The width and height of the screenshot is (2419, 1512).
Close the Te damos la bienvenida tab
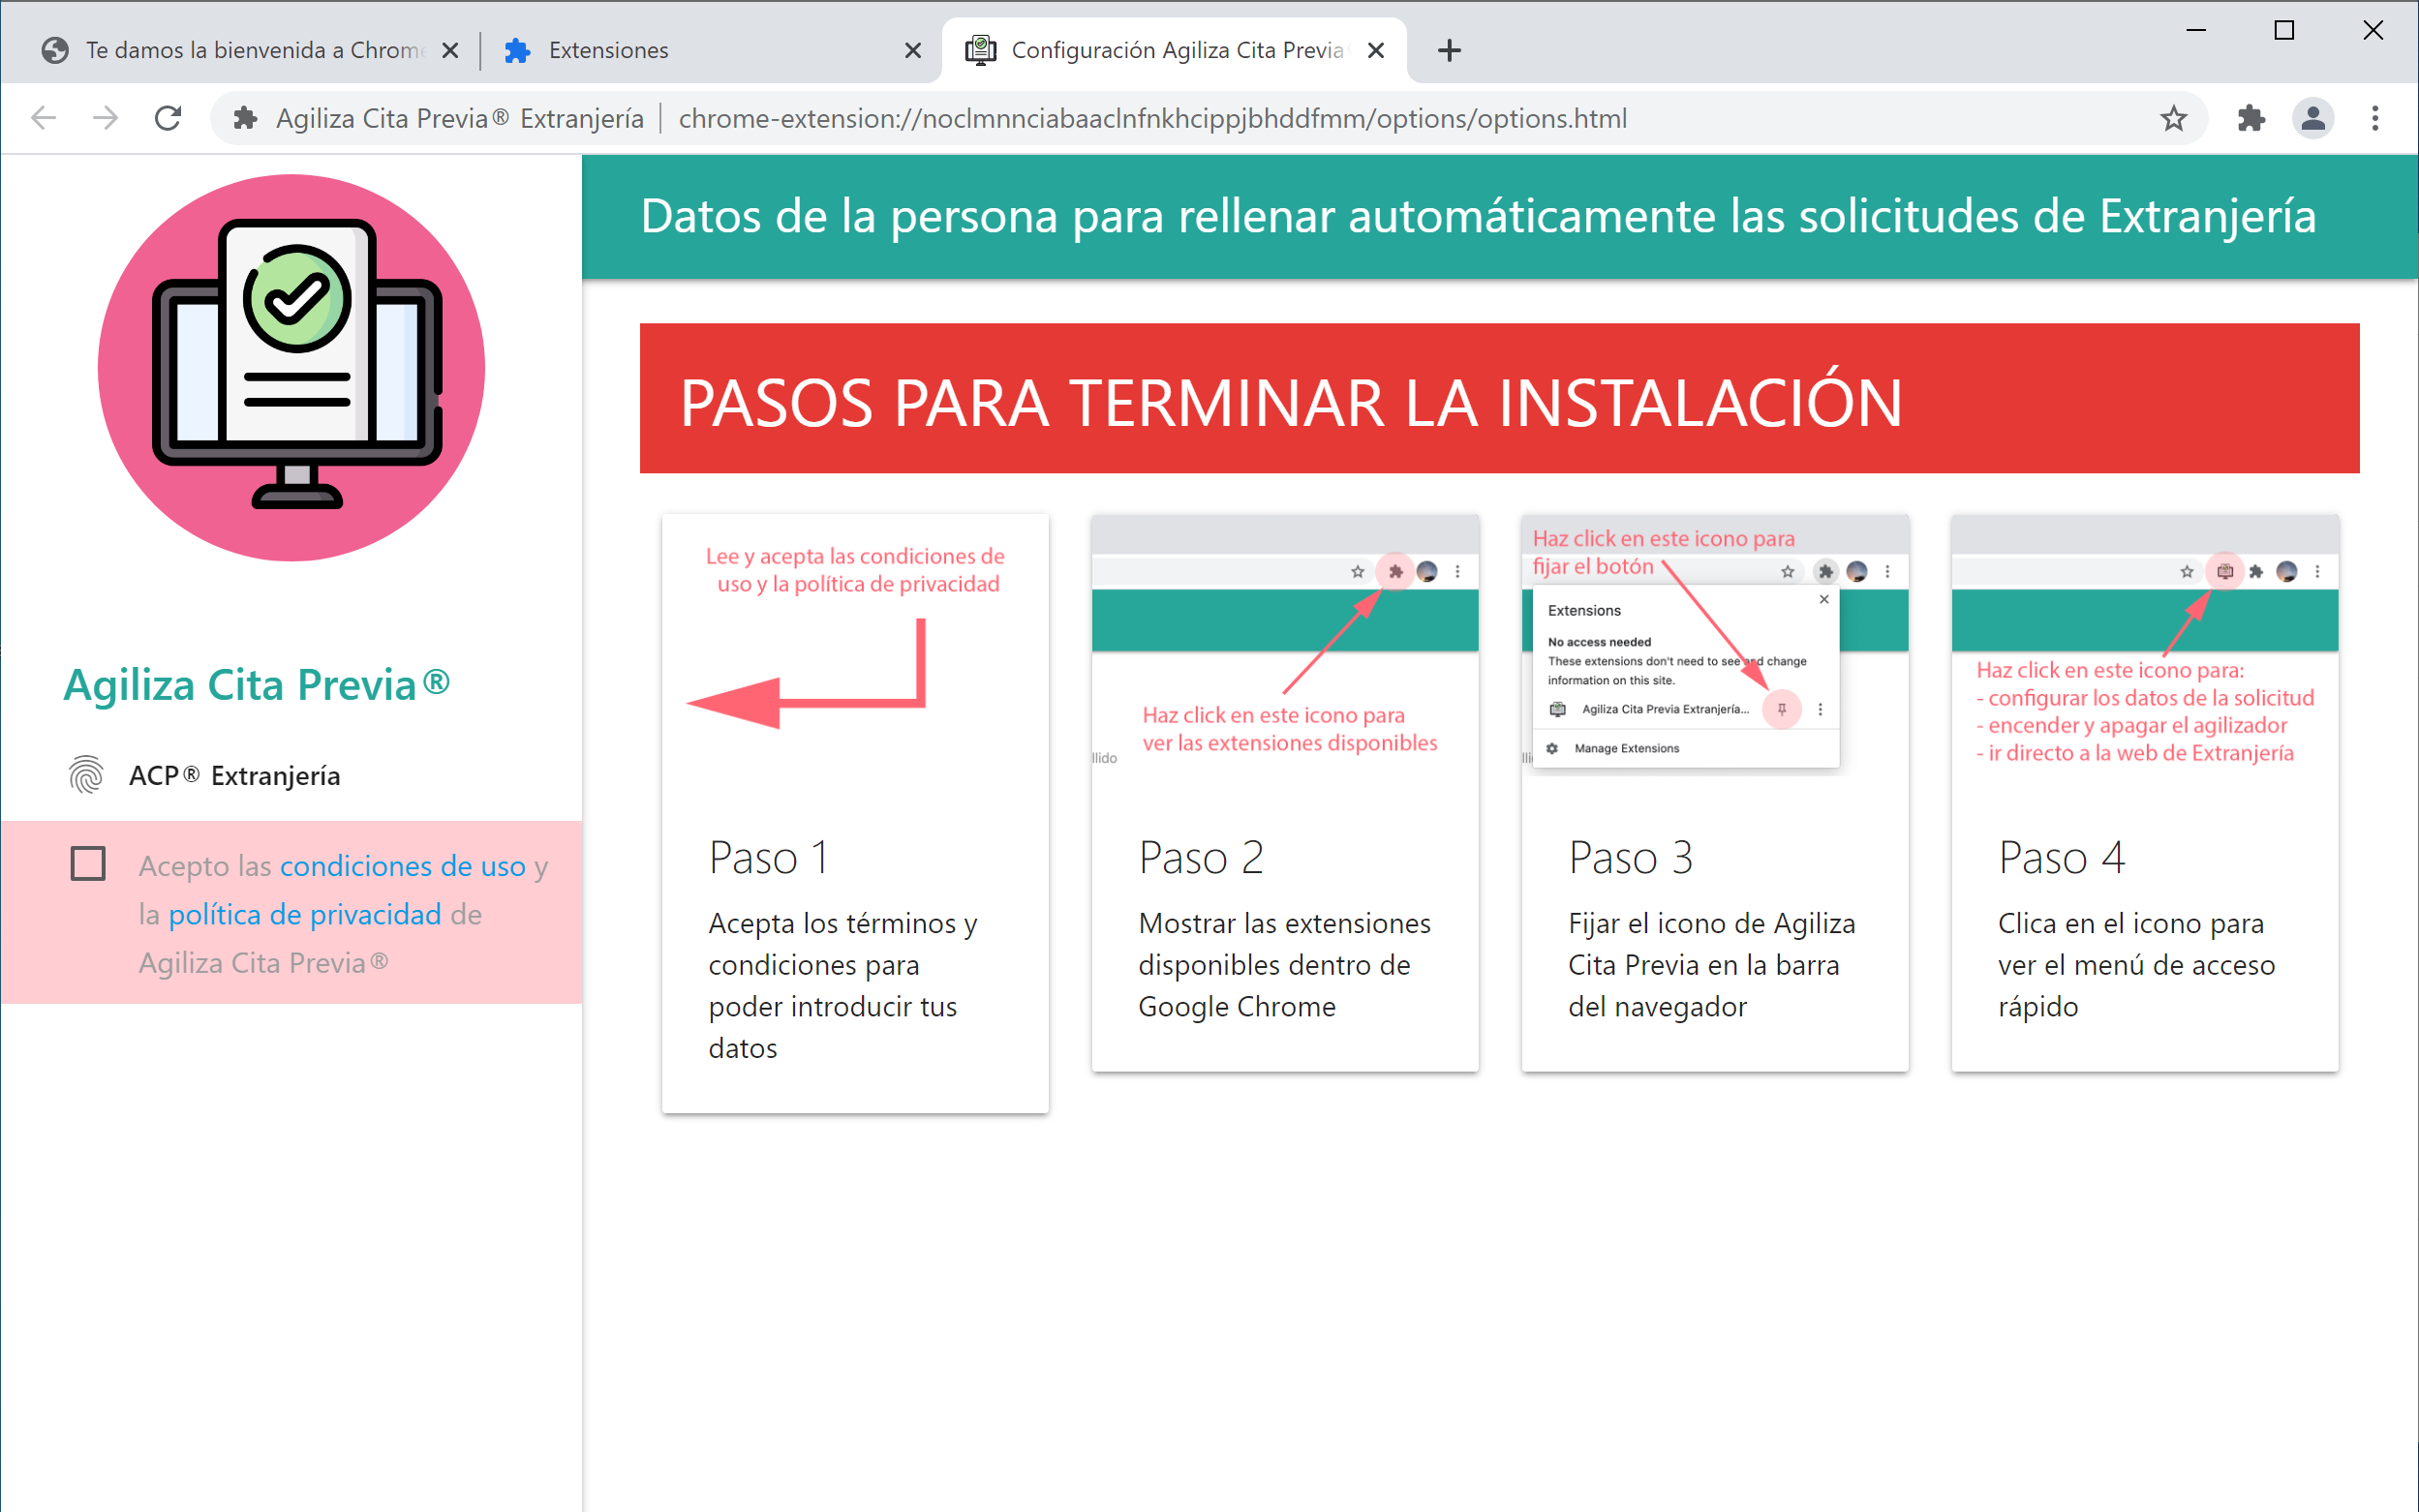pos(450,50)
